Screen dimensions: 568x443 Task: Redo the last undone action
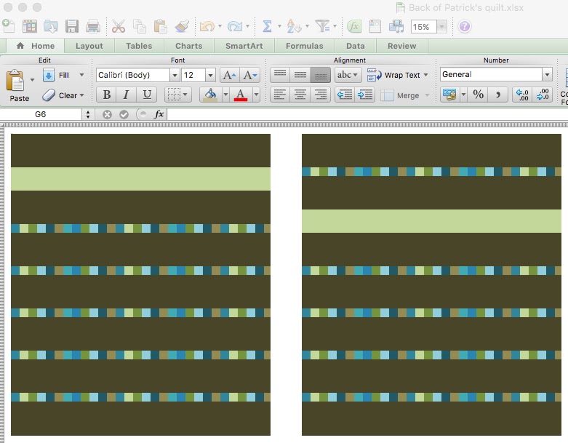pos(235,26)
